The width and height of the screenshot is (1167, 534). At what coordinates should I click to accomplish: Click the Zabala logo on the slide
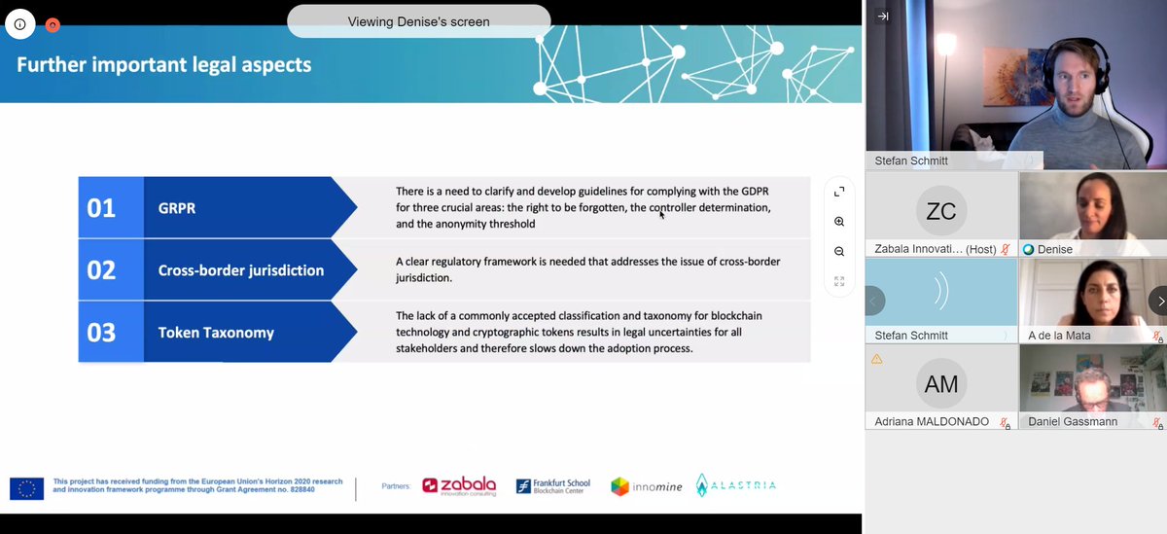(x=459, y=485)
